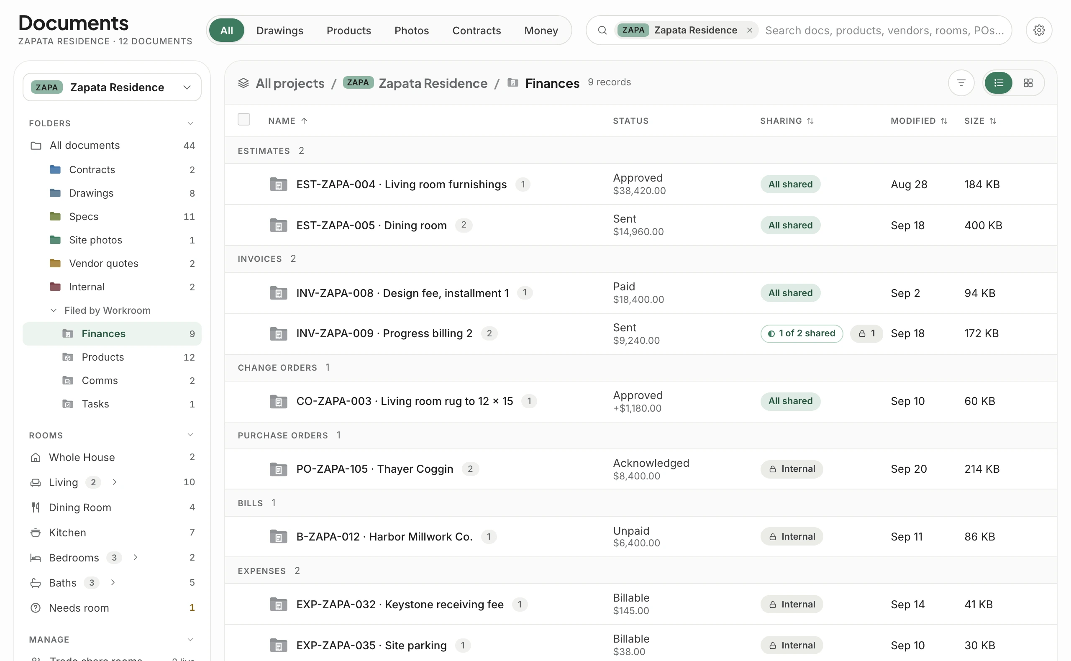Click the Living sofa icon

coord(36,482)
